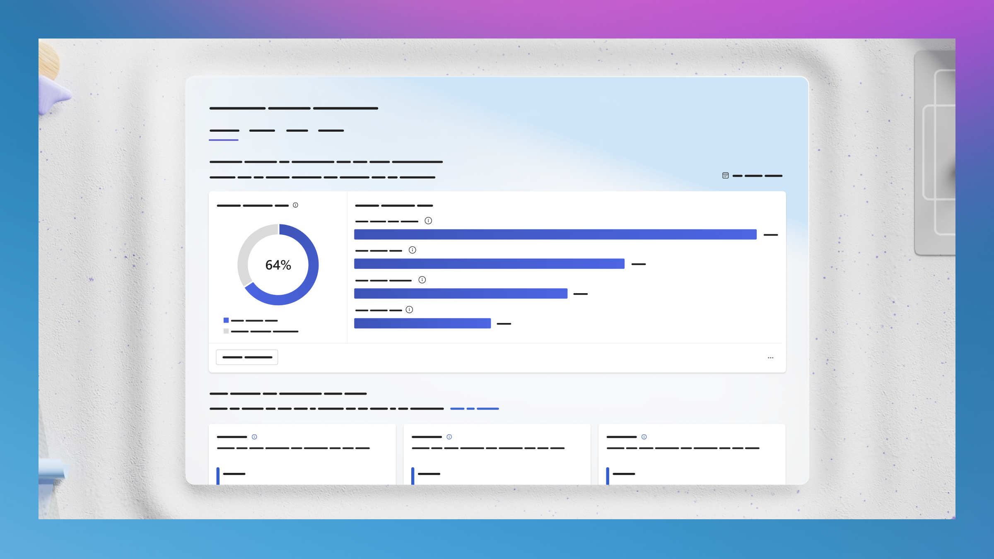The width and height of the screenshot is (994, 559).
Task: Click the info icon on the right summary card
Action: tap(644, 436)
